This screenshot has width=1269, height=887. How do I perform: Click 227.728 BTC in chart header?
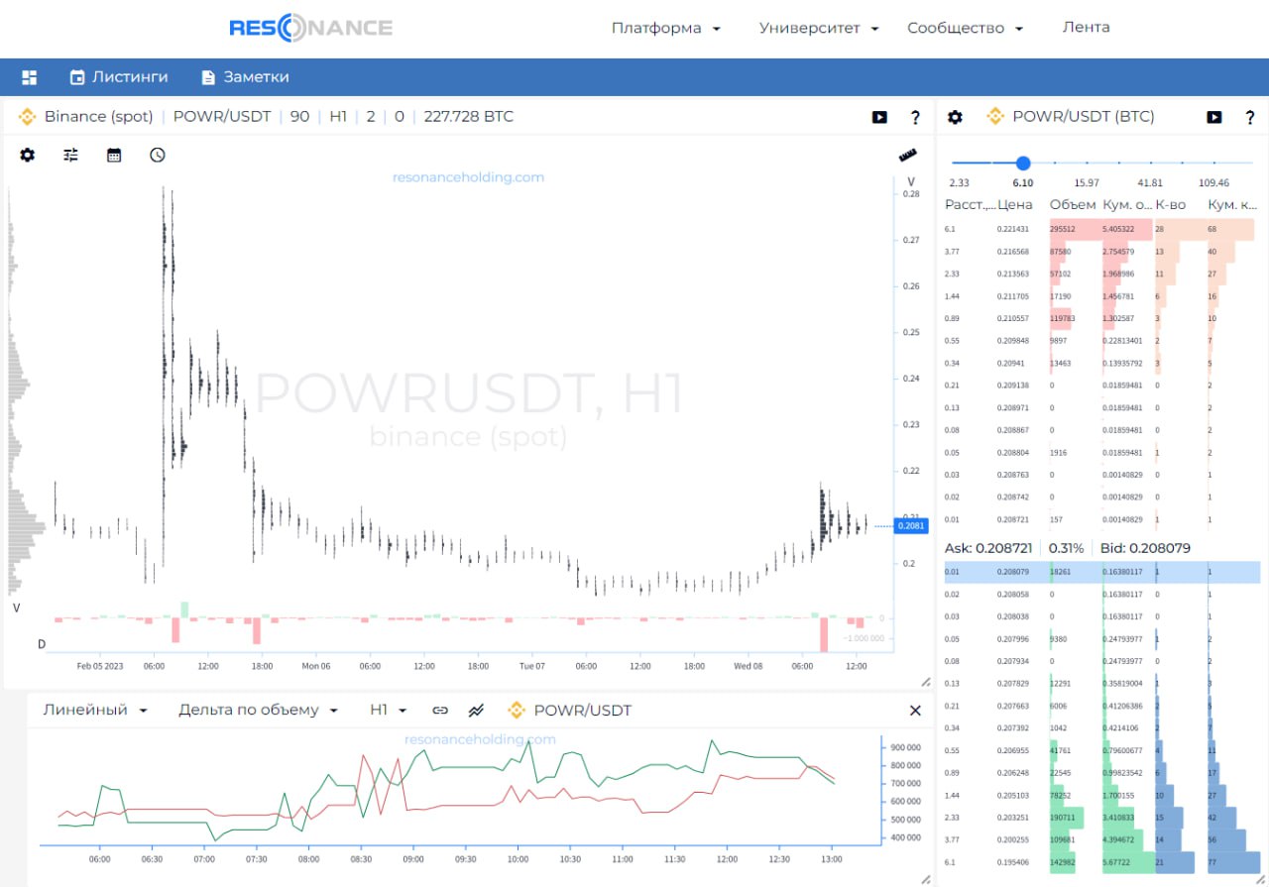(469, 117)
